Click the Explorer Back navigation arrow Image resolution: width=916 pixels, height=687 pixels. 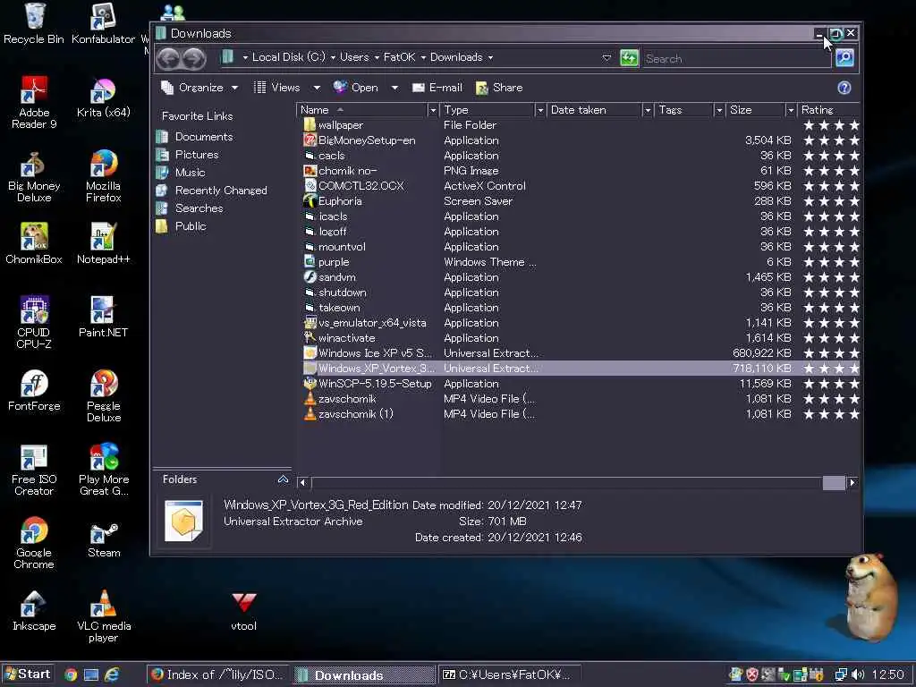[x=169, y=58]
